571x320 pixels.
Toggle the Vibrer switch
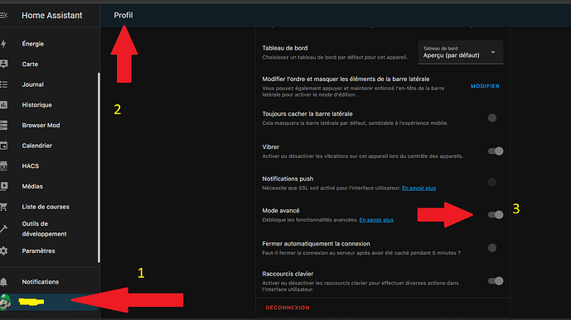click(x=496, y=150)
